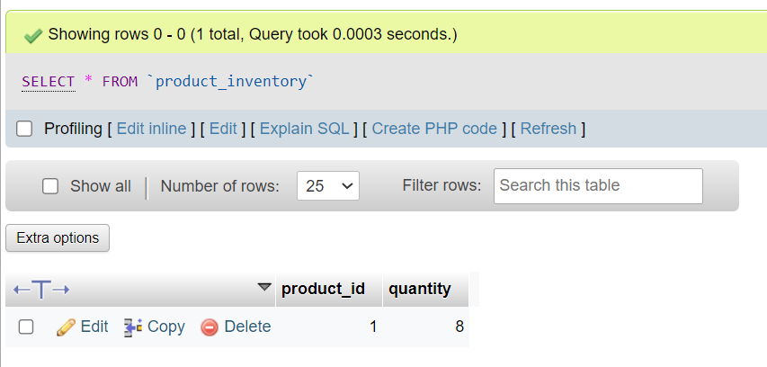Expand the triangle dropdown beside product_id header
Image resolution: width=767 pixels, height=367 pixels.
[x=263, y=288]
